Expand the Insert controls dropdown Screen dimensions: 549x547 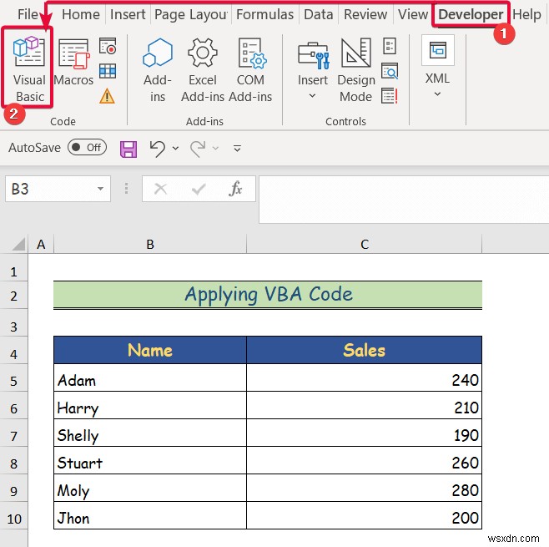[312, 96]
